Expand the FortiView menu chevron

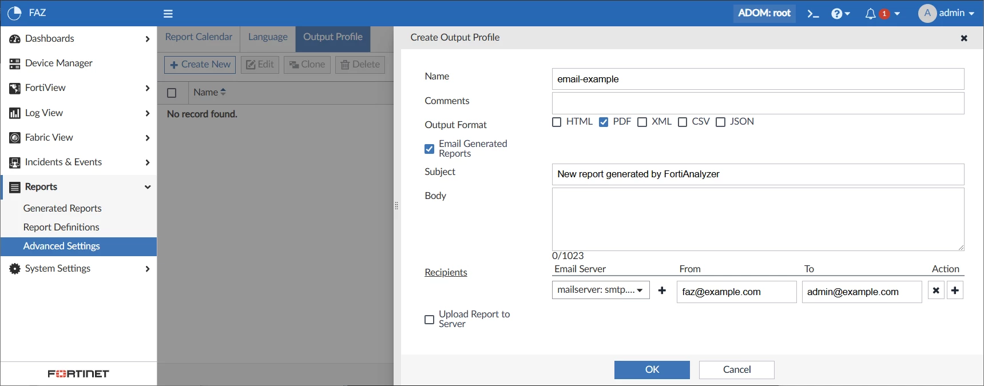click(x=148, y=88)
